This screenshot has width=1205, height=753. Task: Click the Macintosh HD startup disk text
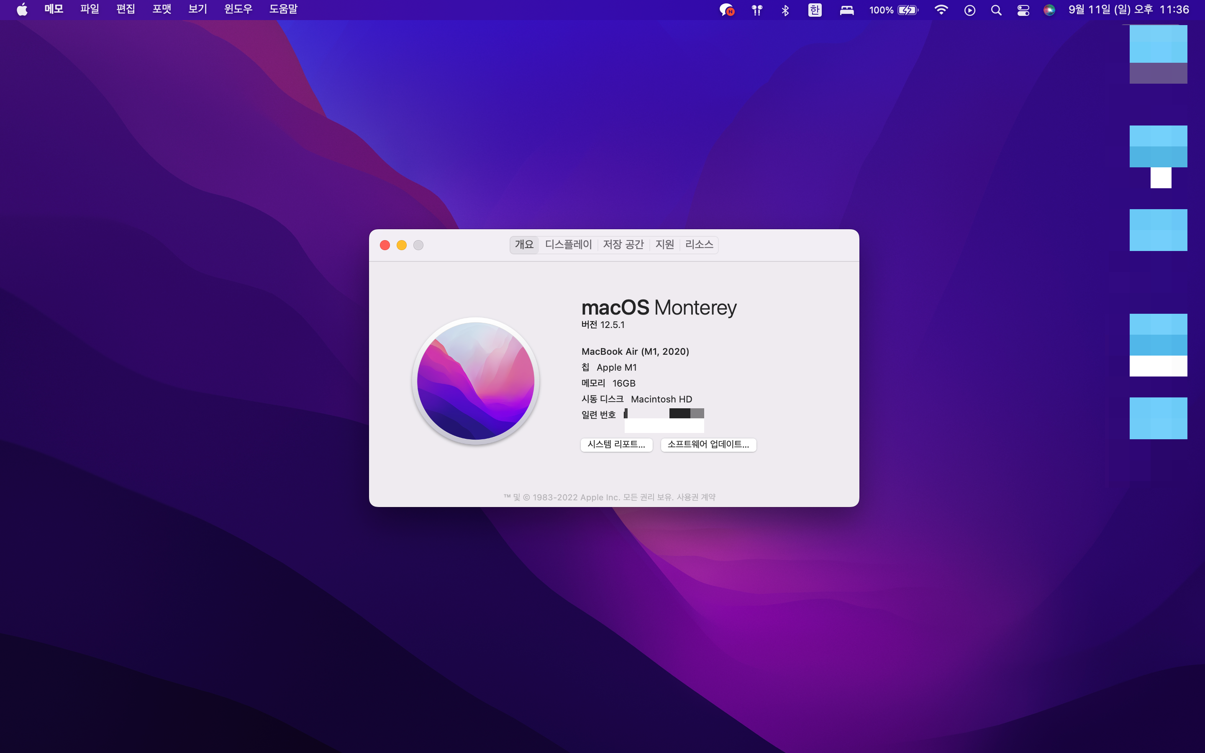click(661, 400)
